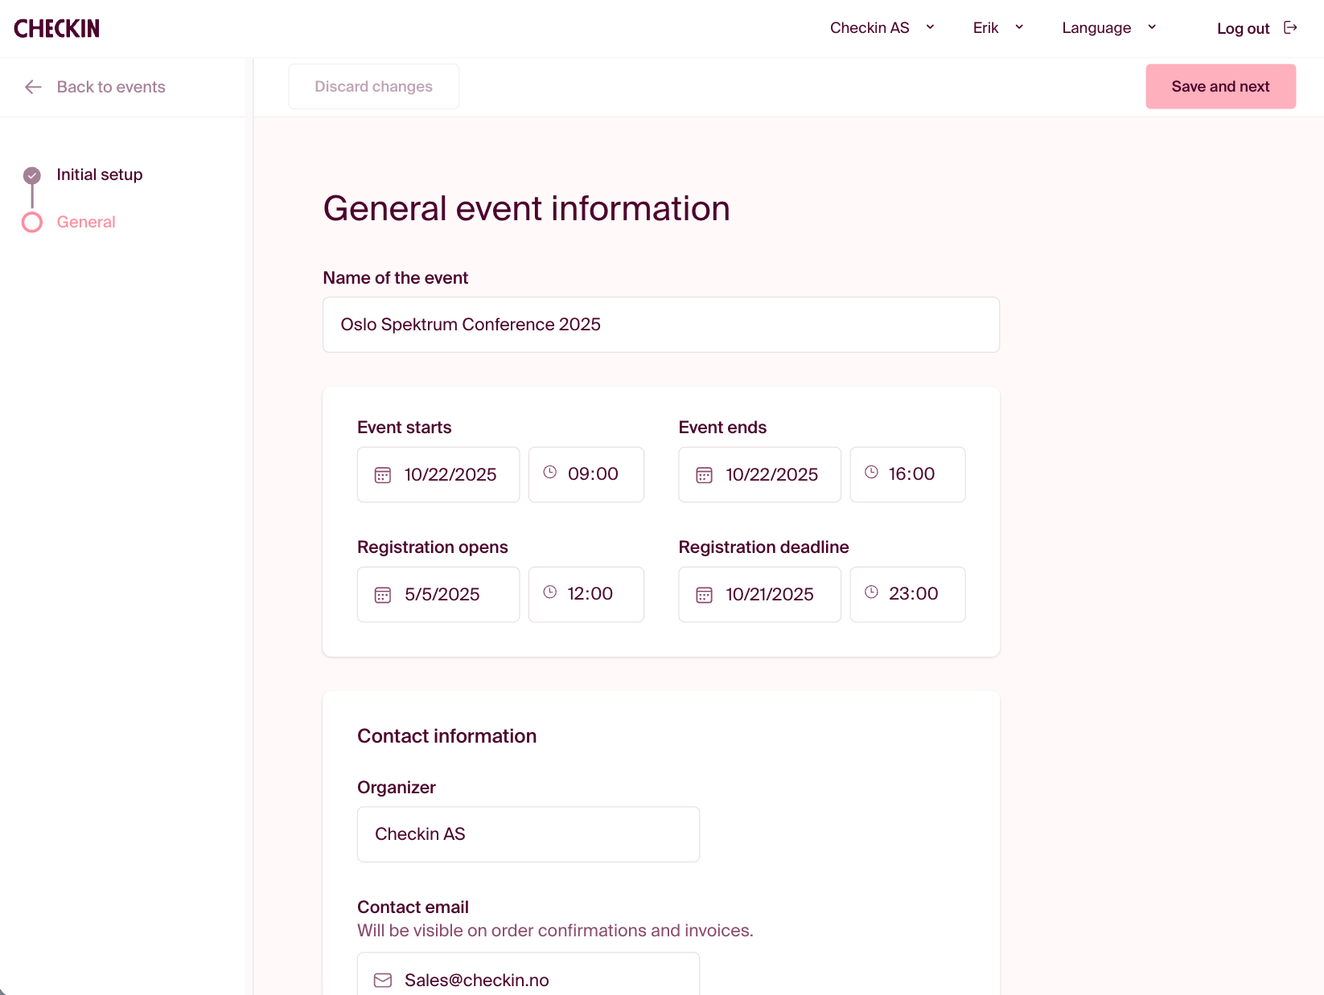Click the Back to events link
The height and width of the screenshot is (995, 1324).
tap(111, 87)
